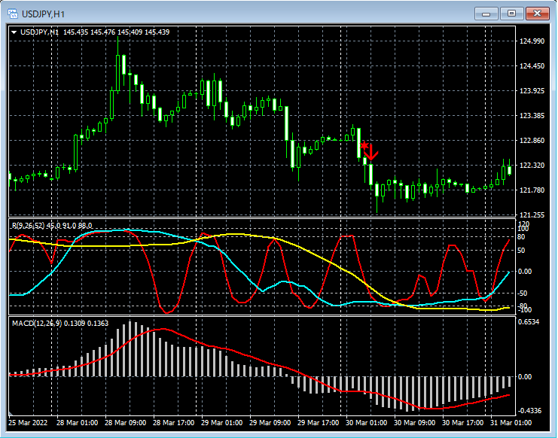Click the -0.4336 MACD scale value
Screen dimensions: 558x438
529,411
